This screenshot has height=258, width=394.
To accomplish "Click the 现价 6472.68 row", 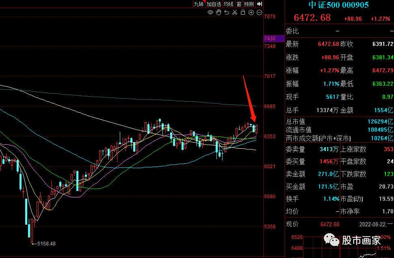I will click(312, 224).
